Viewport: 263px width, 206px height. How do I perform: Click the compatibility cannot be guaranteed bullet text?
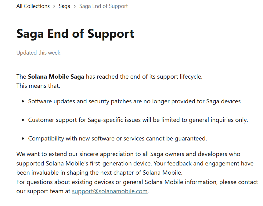[x=117, y=138]
